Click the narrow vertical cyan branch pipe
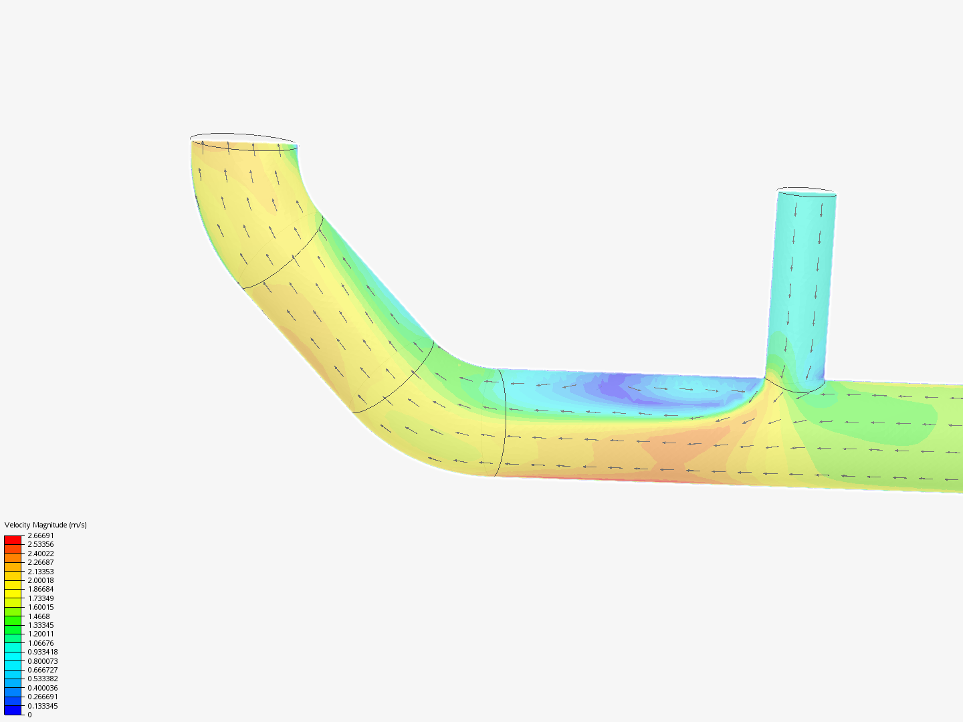The width and height of the screenshot is (963, 722). tap(801, 287)
